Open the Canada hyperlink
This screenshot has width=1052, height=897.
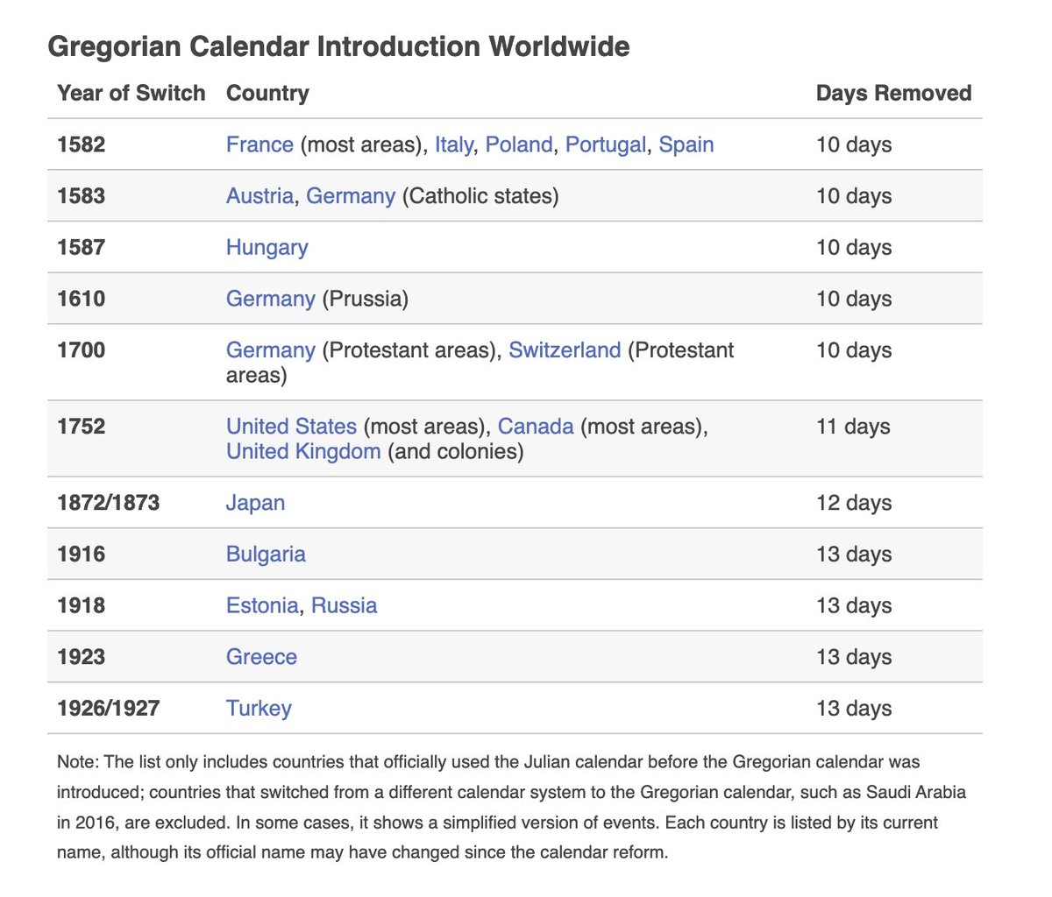tap(536, 427)
